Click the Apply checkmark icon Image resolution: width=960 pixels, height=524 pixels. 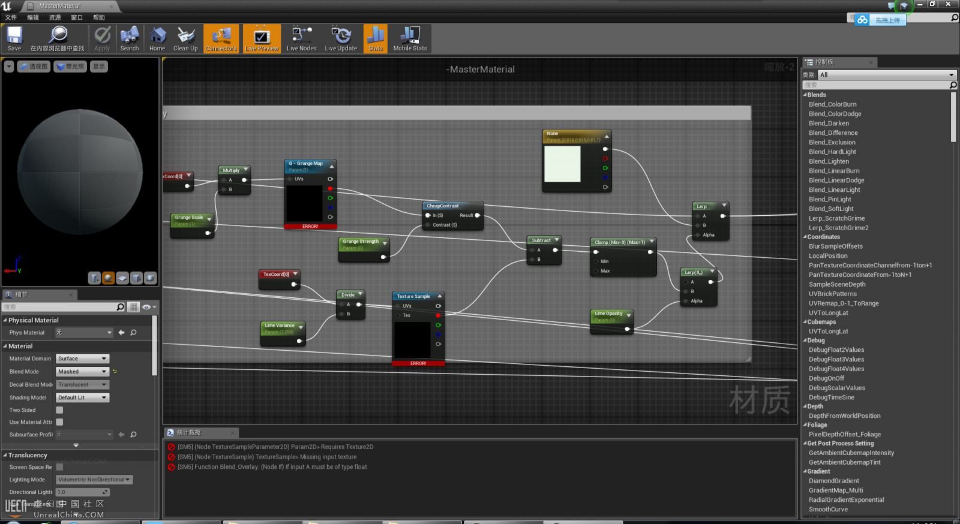tap(102, 35)
